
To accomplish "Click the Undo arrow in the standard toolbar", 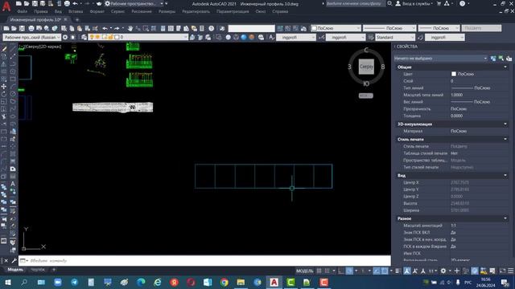I will coord(105,29).
